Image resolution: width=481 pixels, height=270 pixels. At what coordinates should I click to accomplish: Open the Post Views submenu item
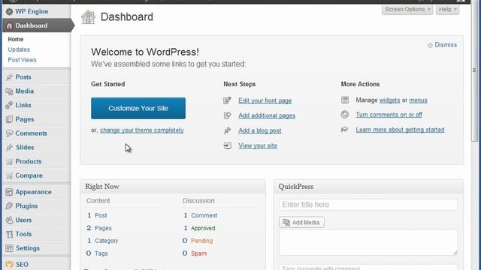[x=22, y=60]
